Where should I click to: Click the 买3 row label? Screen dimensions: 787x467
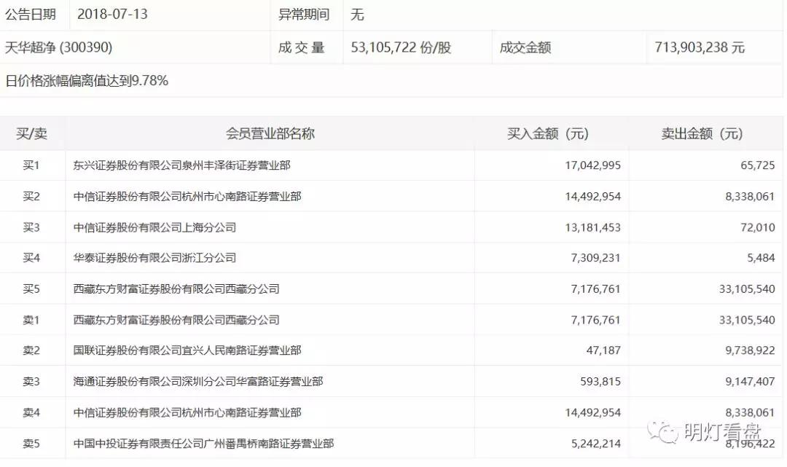point(31,227)
